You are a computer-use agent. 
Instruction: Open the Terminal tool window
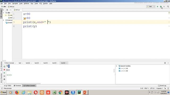17,85
